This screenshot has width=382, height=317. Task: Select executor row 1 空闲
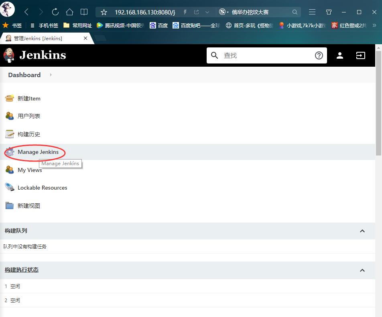click(x=188, y=286)
